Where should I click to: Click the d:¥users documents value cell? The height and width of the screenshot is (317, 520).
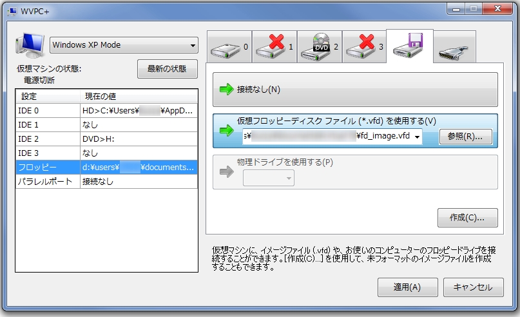pos(139,167)
